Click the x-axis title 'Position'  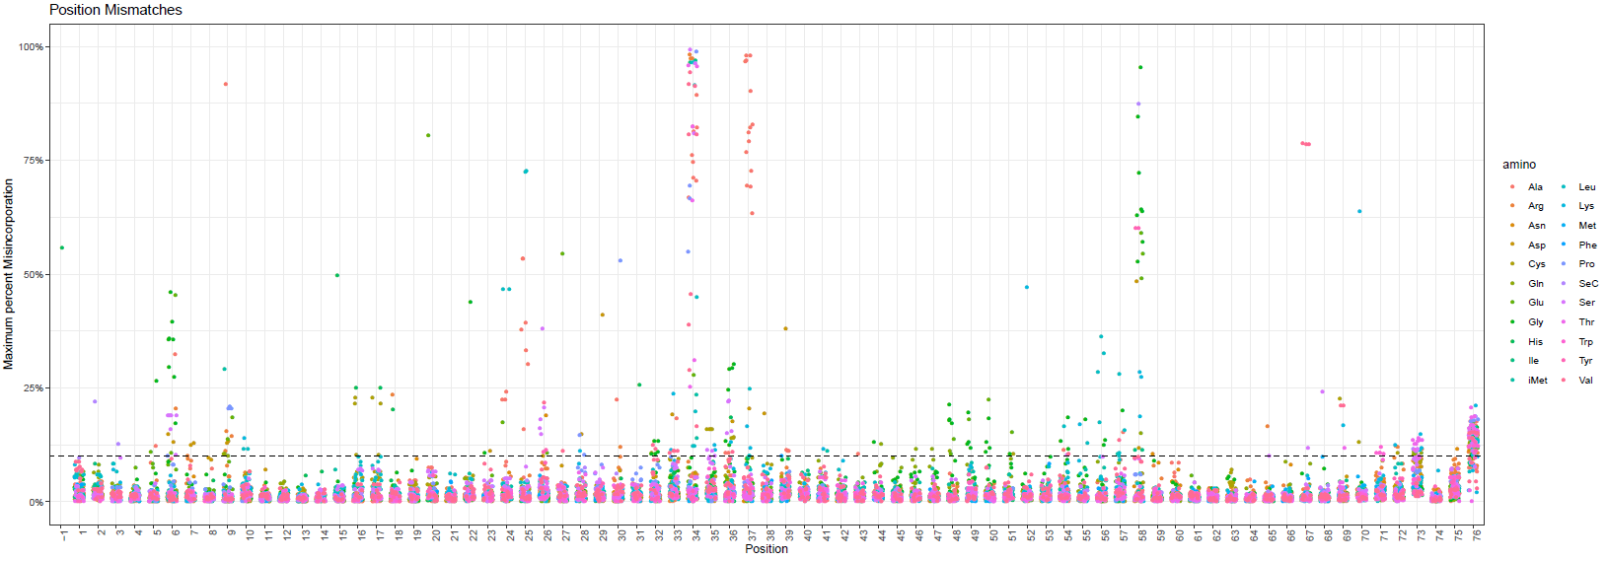pos(767,549)
